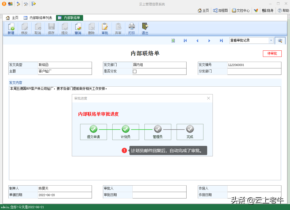
Task: Click the 退出 (Exit) toolbar icon
Action: tap(145, 28)
